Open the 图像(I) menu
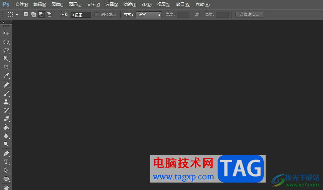Screen dimensions: 323x190 57,4
